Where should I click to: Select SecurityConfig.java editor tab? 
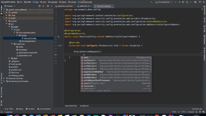[x=104, y=6]
